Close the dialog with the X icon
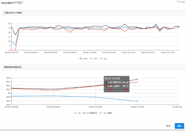 [184, 3]
